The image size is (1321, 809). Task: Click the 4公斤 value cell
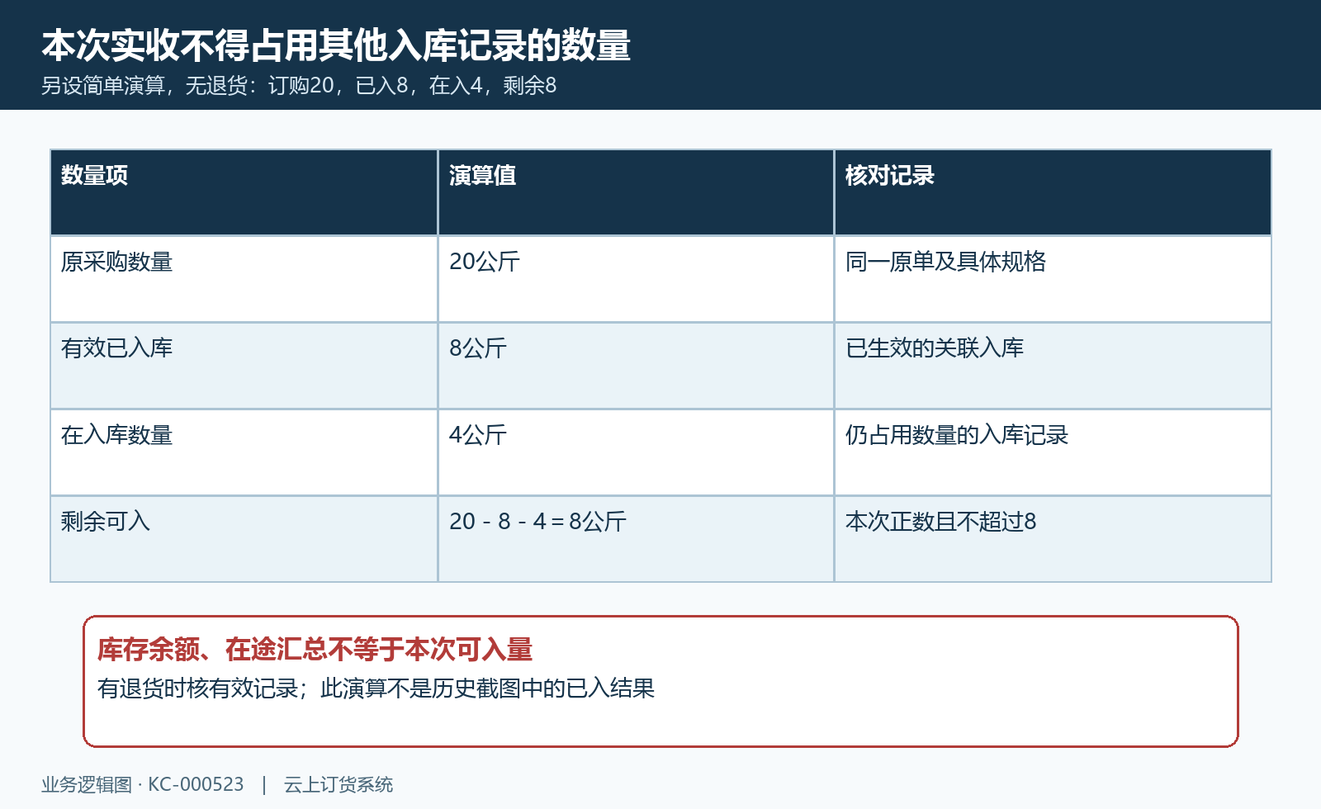[636, 452]
